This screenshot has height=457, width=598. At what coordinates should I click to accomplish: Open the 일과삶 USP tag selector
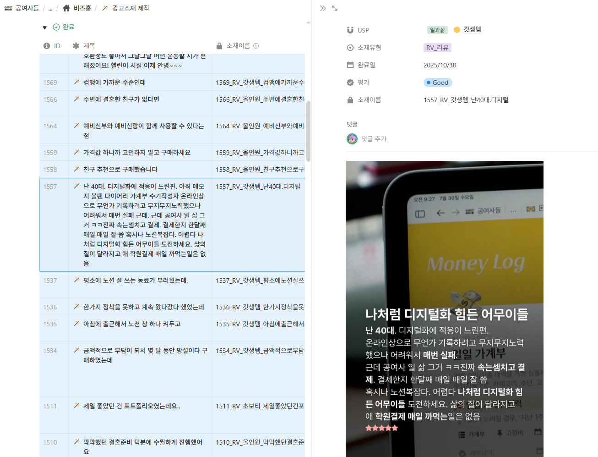coord(437,30)
